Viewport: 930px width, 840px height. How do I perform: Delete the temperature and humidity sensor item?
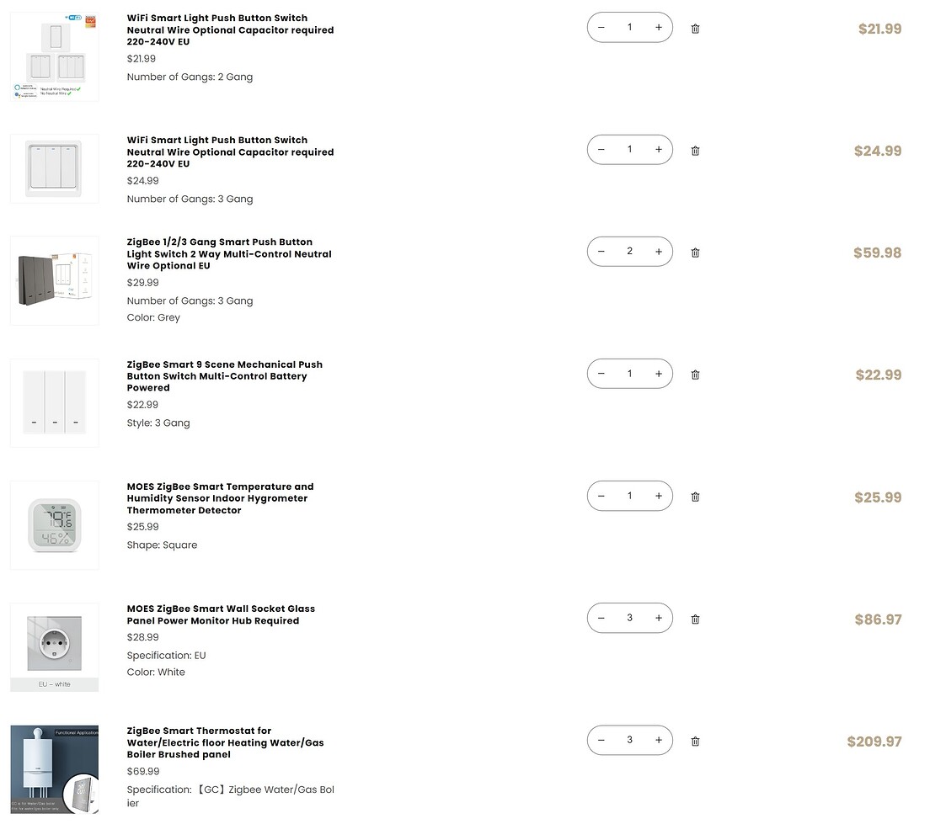695,497
